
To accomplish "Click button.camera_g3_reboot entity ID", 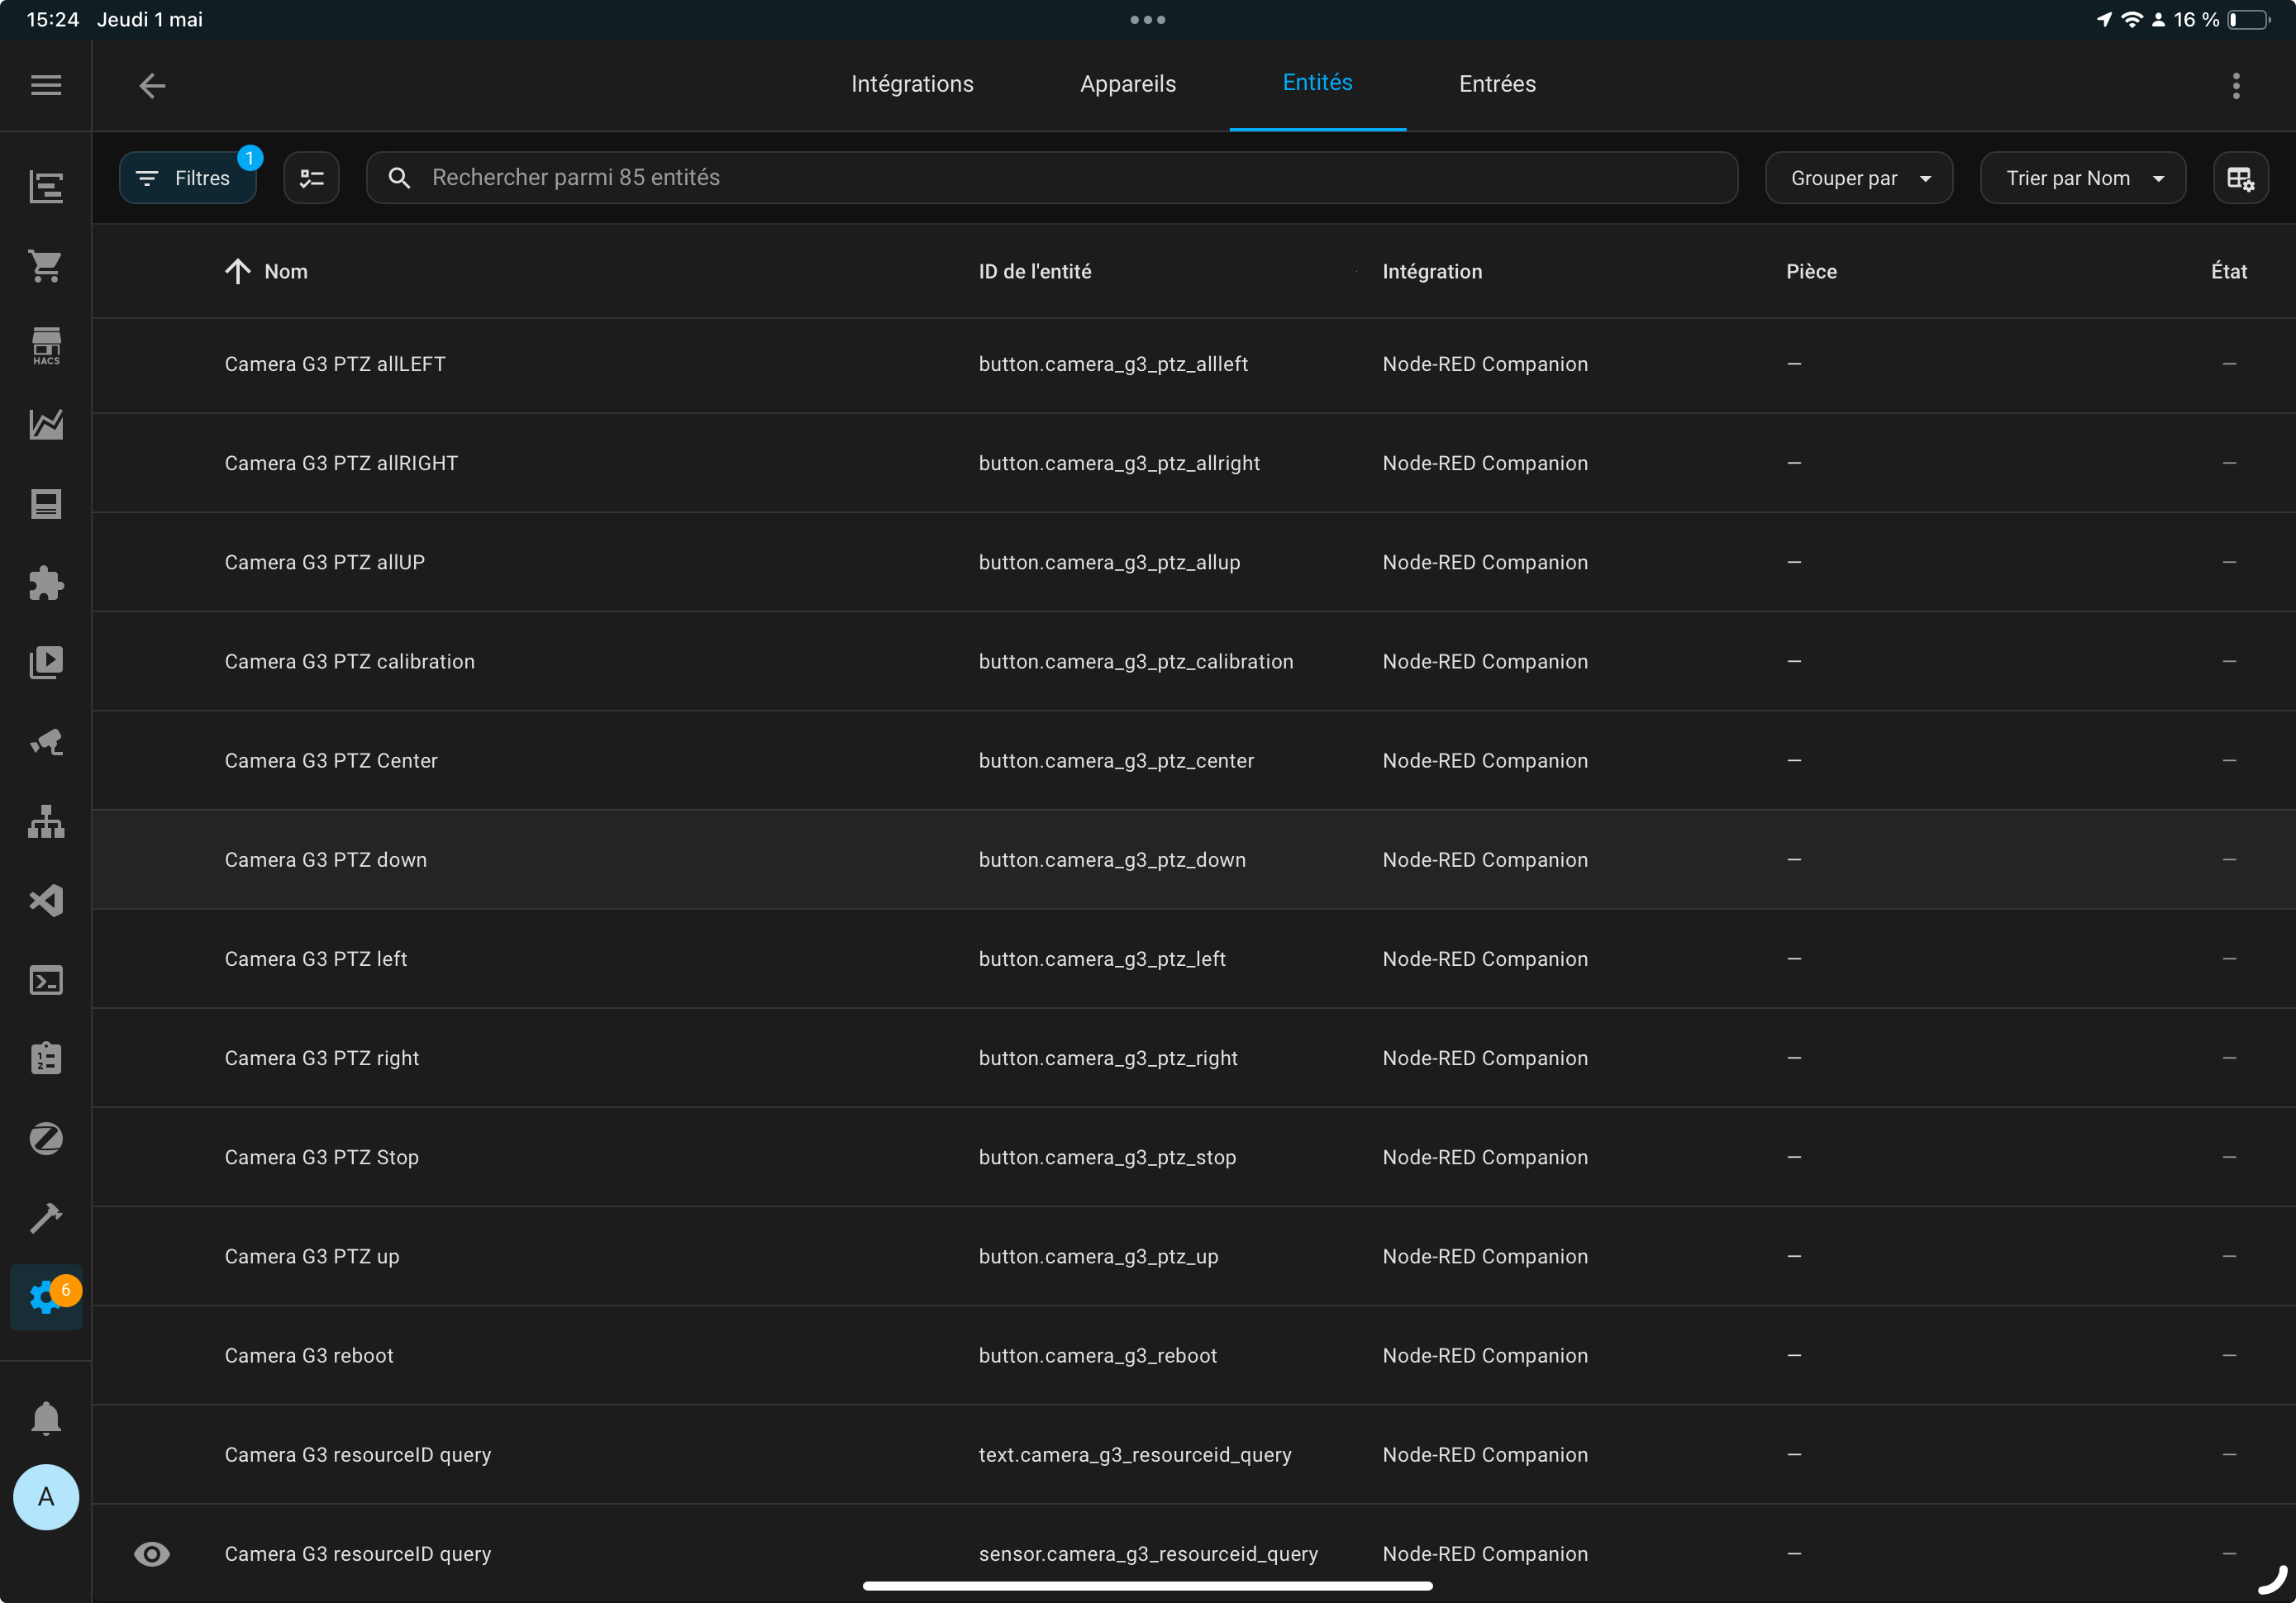I will [1098, 1355].
